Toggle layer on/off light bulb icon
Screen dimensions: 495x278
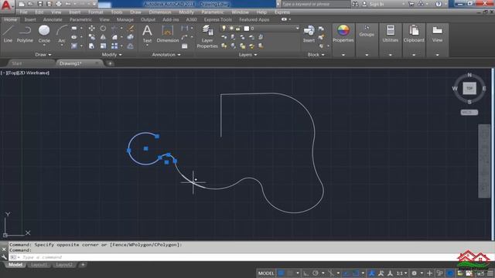224,29
